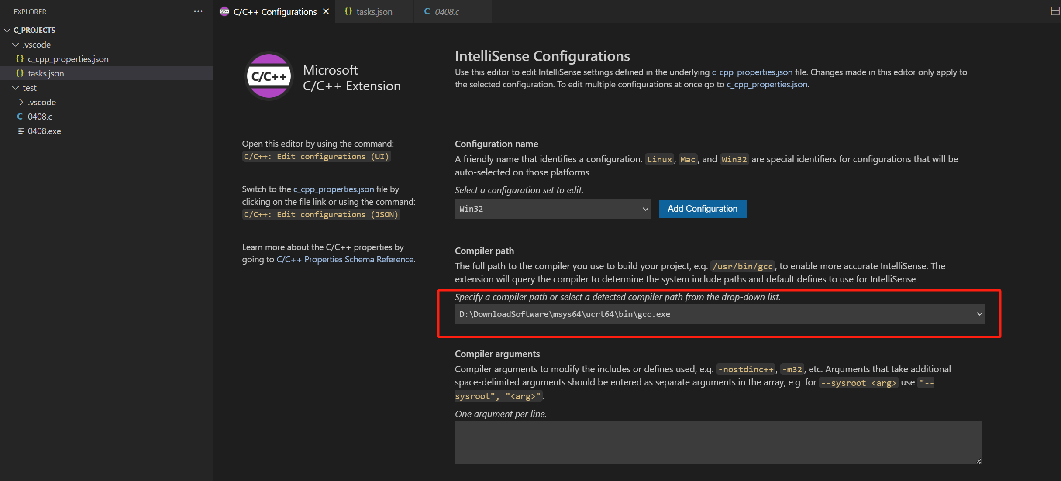Click the Microsoft C/C++ Extension logo icon
The width and height of the screenshot is (1061, 481).
coord(269,76)
